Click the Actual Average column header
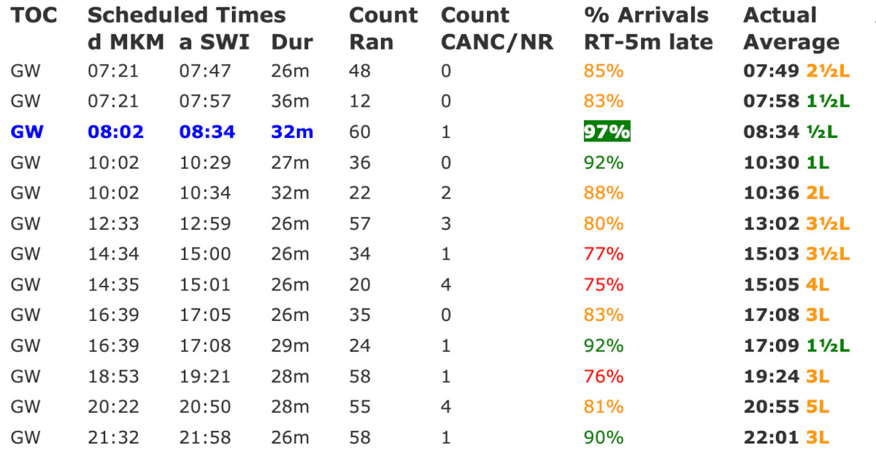Viewport: 876px width, 461px height. point(791,28)
